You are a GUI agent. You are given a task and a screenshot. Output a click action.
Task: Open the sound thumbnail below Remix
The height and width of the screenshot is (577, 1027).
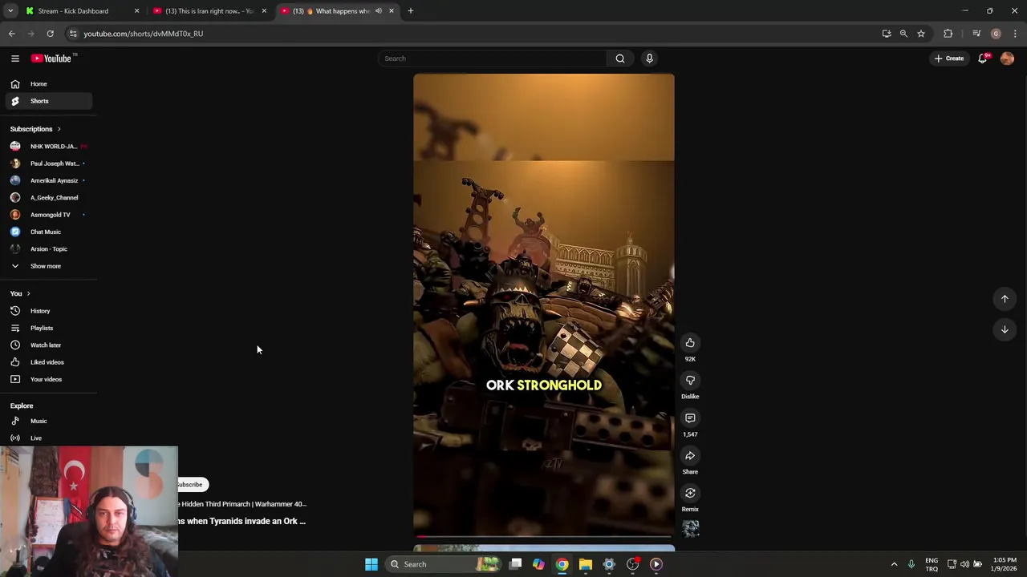coord(690,529)
